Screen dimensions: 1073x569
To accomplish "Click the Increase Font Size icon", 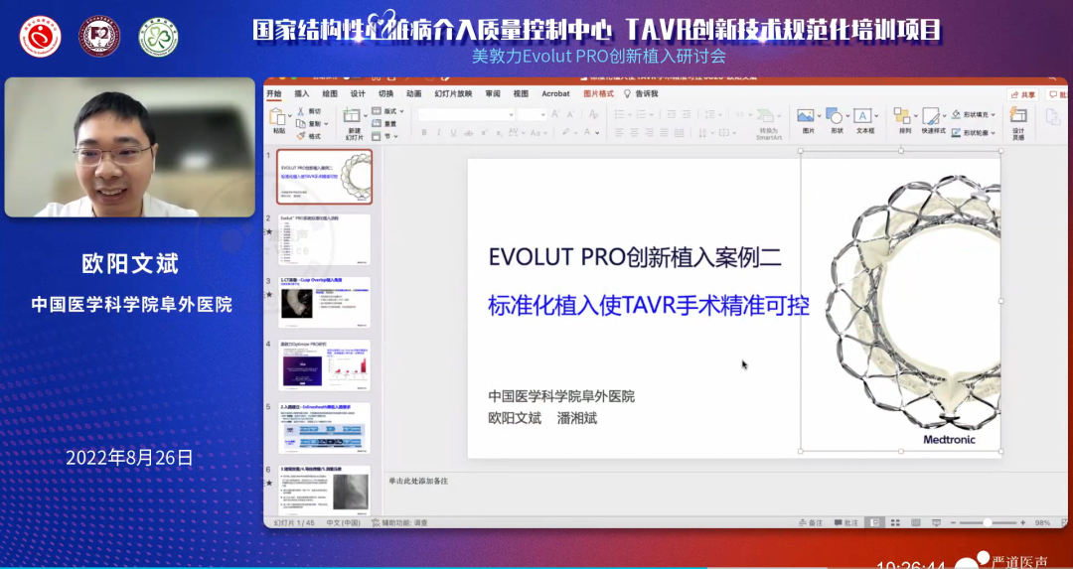I will (555, 114).
